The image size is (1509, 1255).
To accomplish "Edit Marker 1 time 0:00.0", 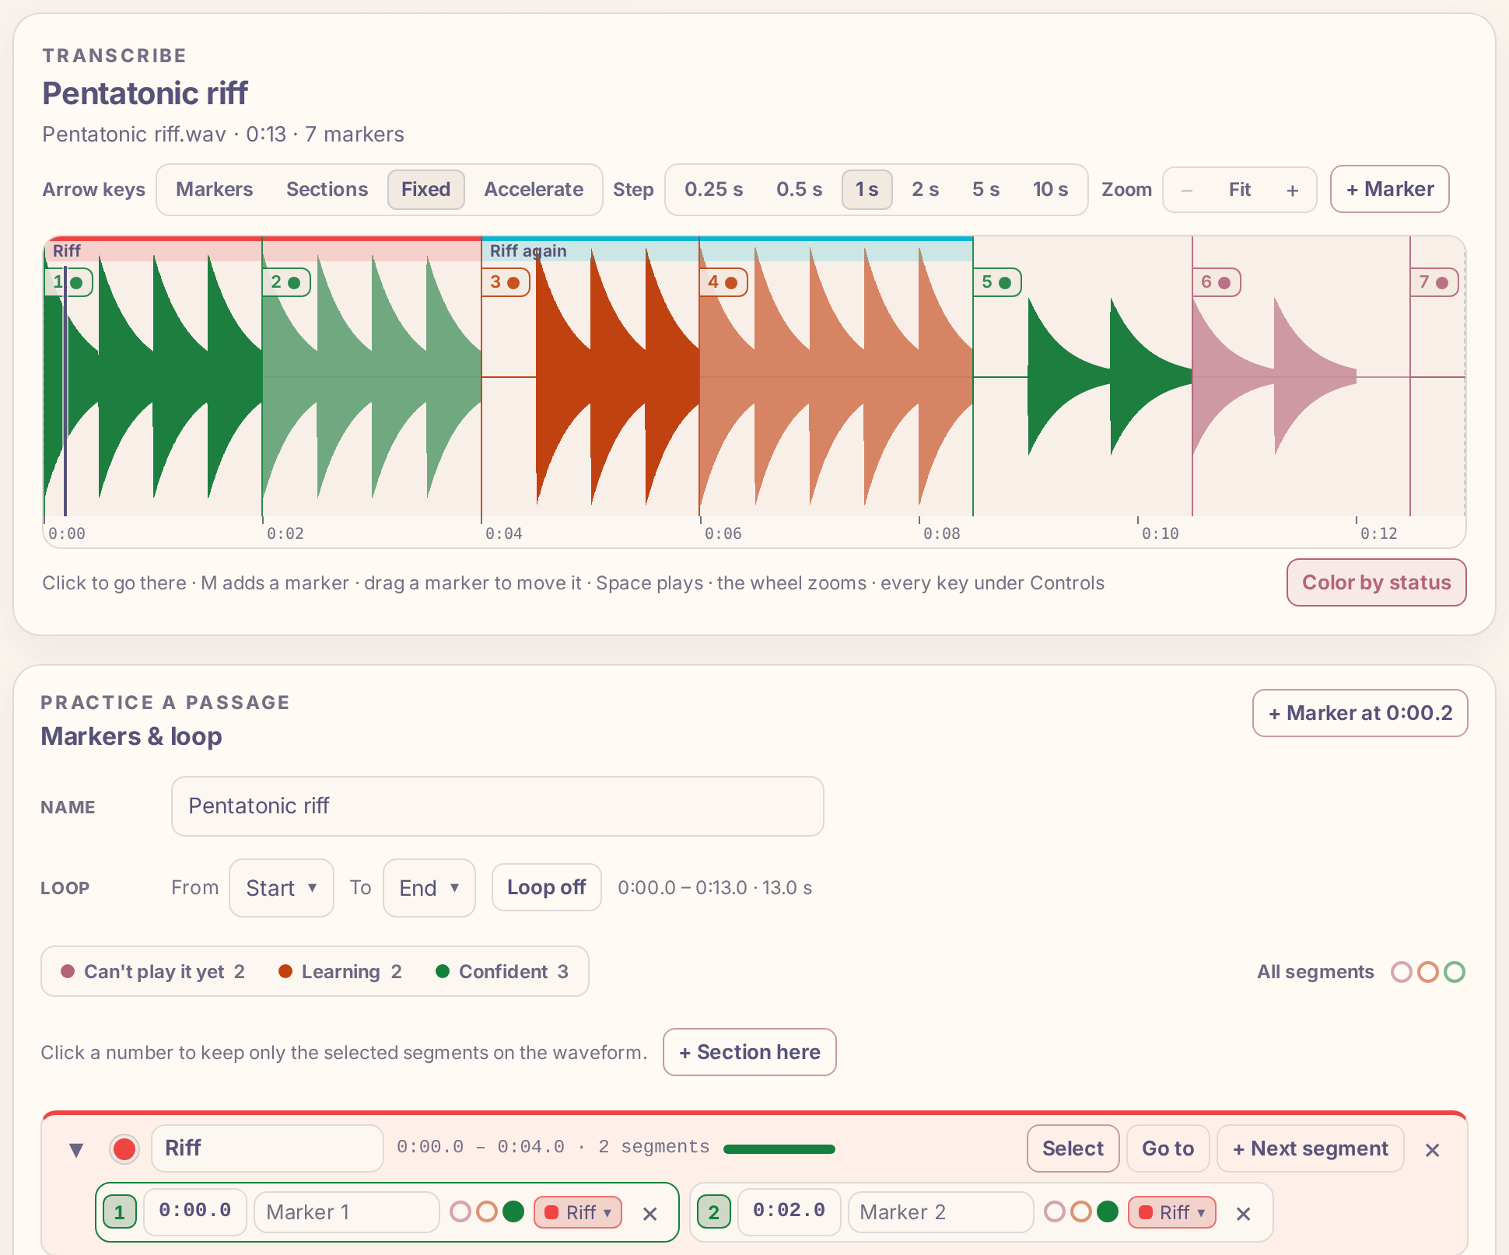I will pyautogui.click(x=195, y=1211).
